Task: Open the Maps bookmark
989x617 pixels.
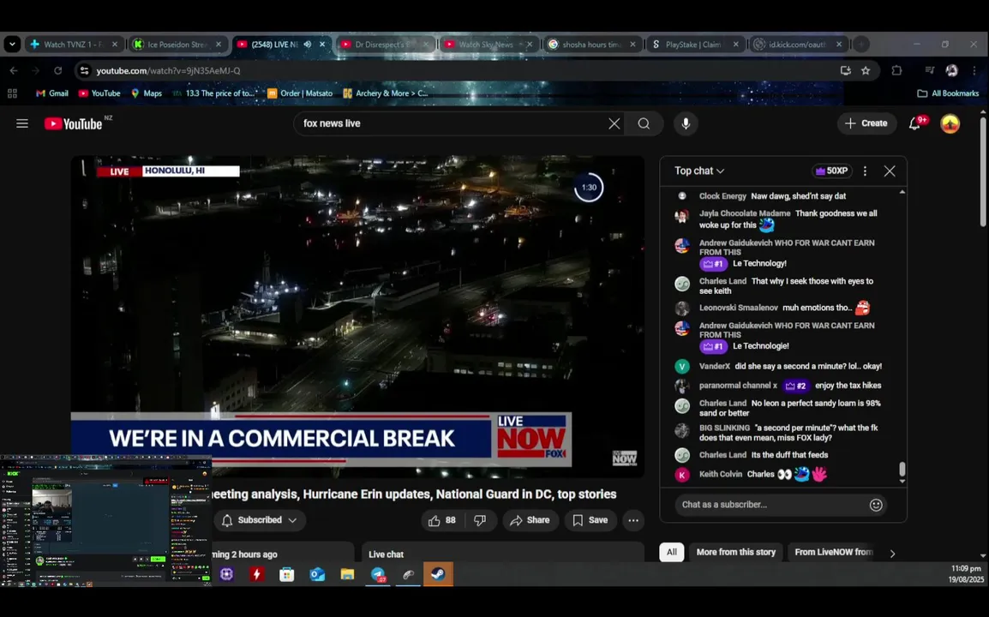Action: [147, 93]
